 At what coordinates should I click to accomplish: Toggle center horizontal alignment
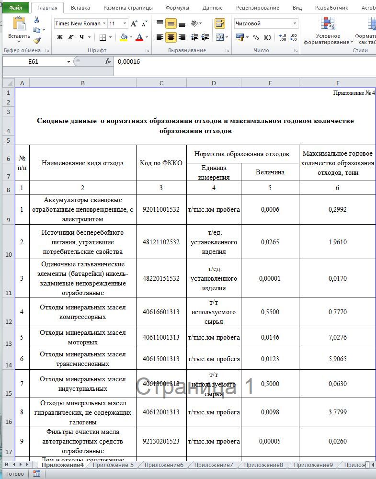[171, 37]
